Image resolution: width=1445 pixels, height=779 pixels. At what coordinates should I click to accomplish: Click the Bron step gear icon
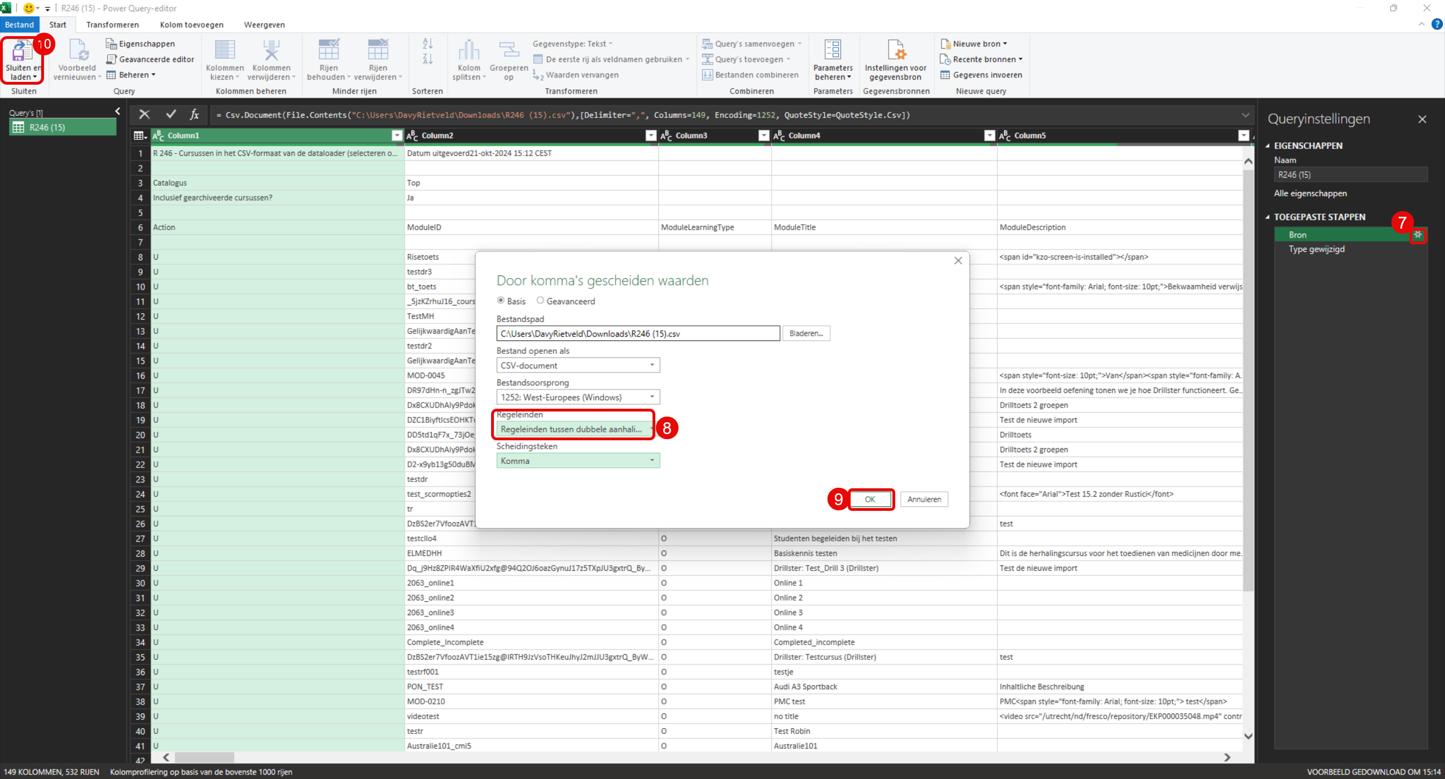pos(1418,235)
